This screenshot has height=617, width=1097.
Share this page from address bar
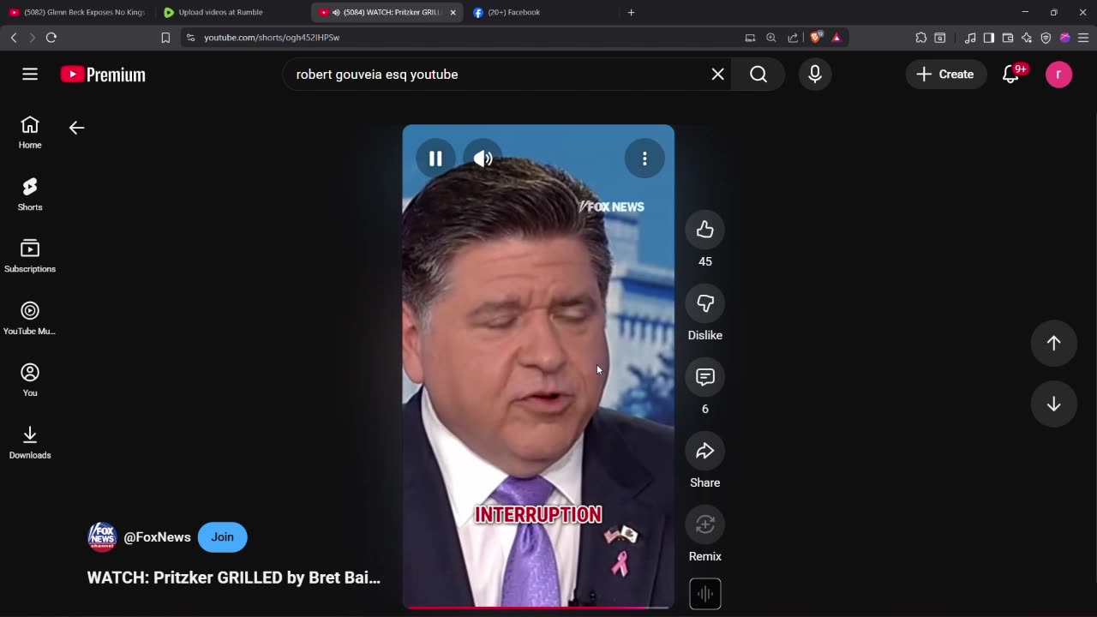tap(793, 38)
